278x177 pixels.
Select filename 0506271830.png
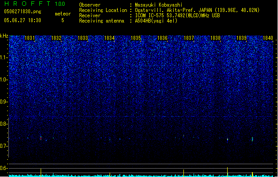tap(23, 12)
